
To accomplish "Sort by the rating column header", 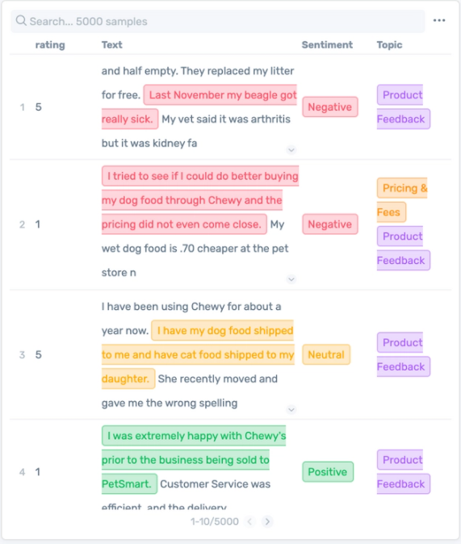I will click(50, 44).
